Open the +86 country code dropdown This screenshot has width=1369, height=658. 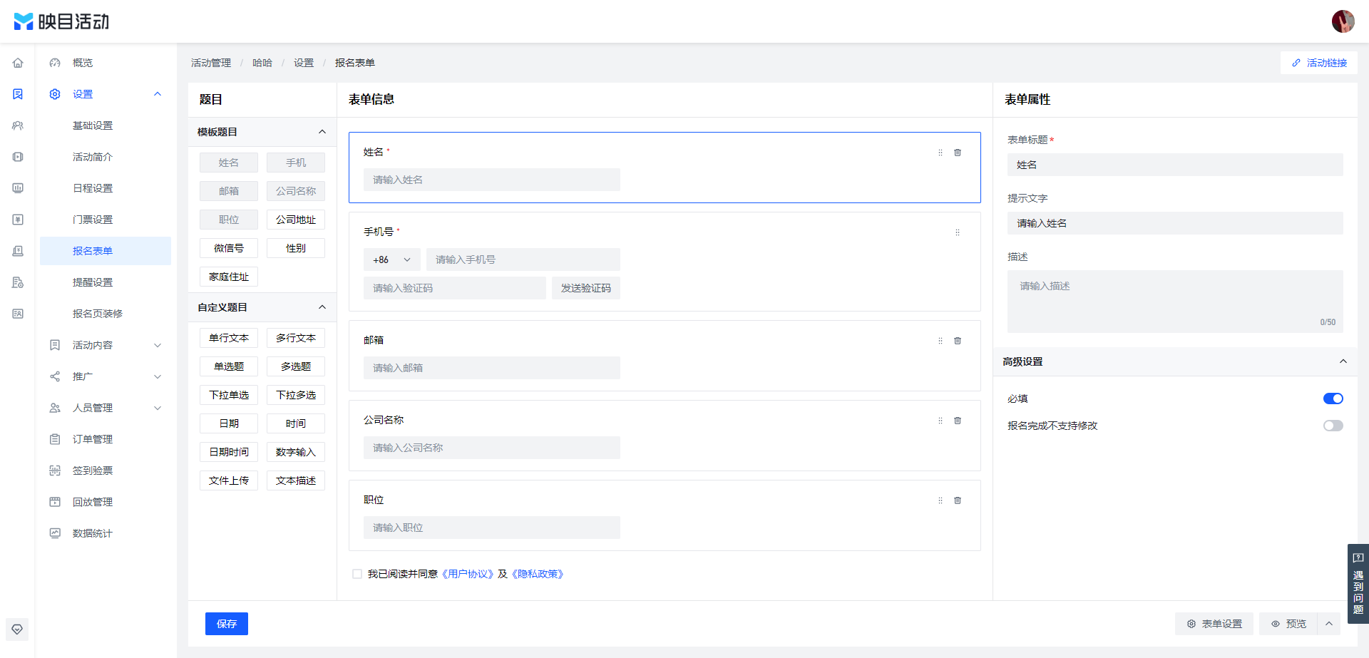391,259
